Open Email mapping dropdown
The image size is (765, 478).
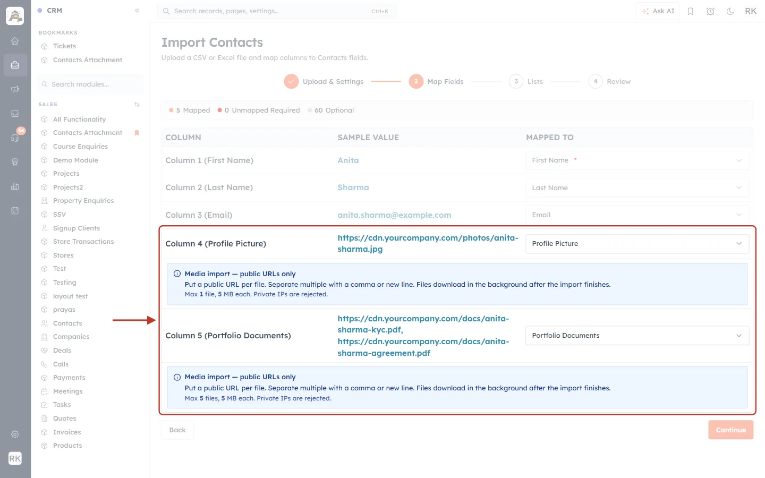637,215
